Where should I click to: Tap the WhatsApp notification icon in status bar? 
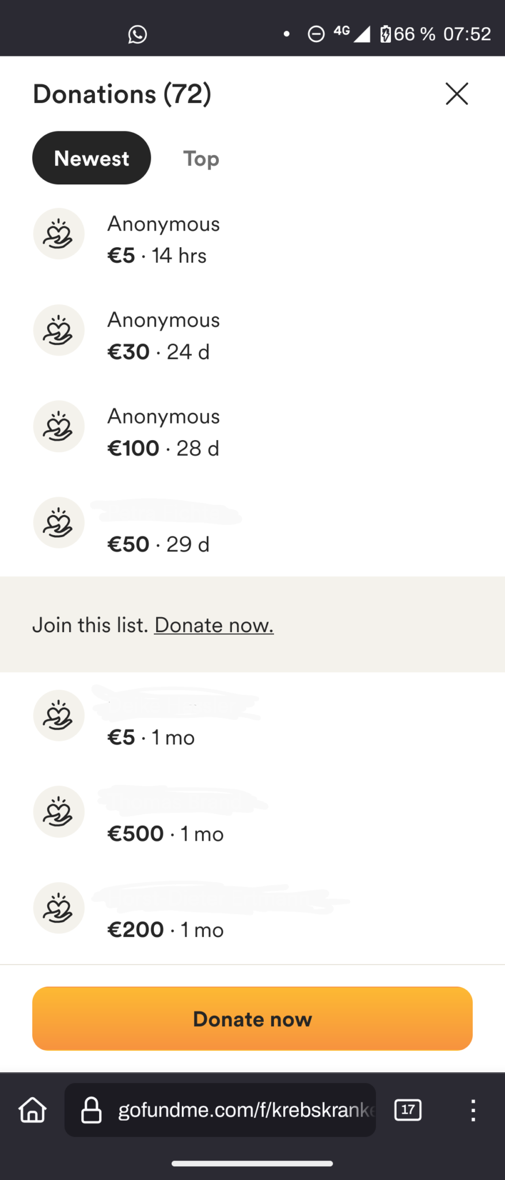click(x=137, y=35)
